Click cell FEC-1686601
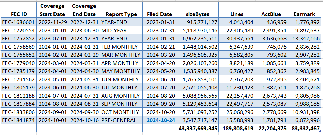323x135 pixels. 19,22
